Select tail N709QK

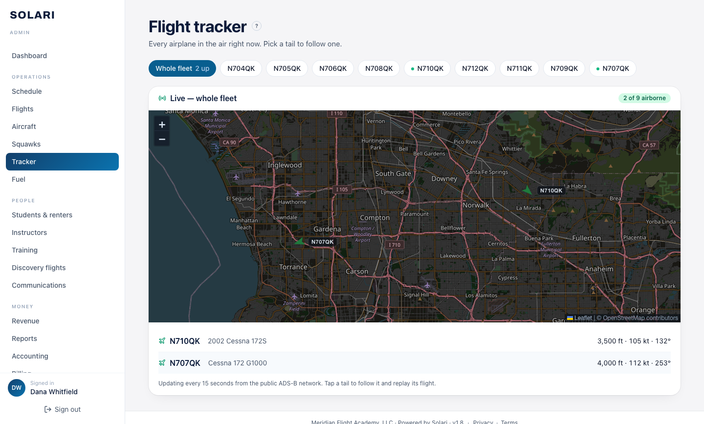pos(564,68)
